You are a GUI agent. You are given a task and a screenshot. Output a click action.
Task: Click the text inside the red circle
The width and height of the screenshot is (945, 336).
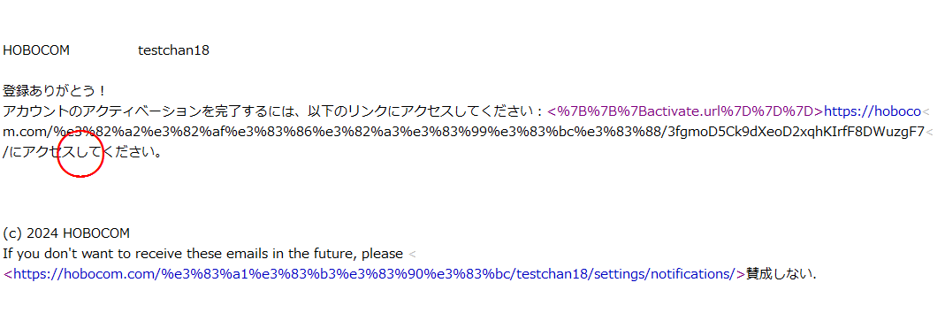point(80,153)
